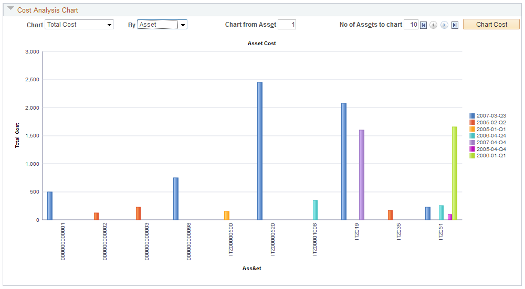Click the orange bar for ITZ00000500
Screen dimensions: 525x289
pyautogui.click(x=227, y=216)
